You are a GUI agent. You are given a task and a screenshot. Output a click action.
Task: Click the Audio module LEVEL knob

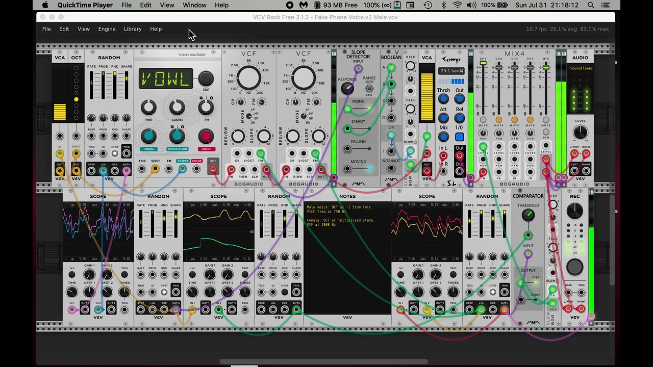[580, 132]
